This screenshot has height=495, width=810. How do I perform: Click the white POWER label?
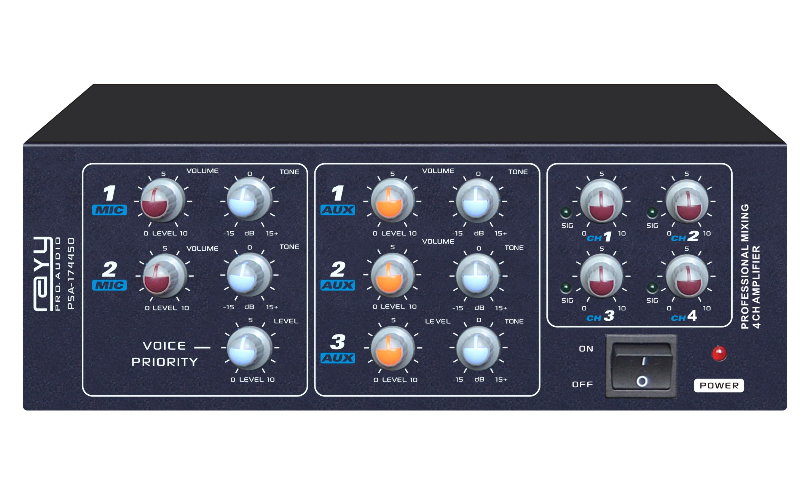click(719, 385)
